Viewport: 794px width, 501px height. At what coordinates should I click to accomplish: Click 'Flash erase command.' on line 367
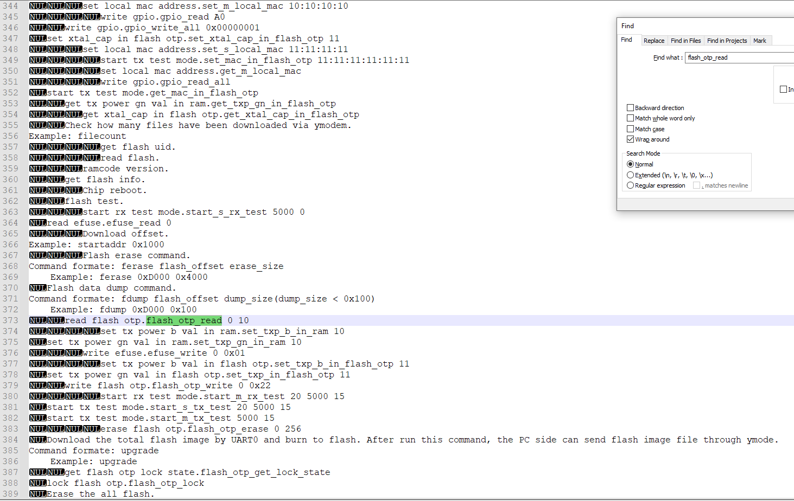coord(136,255)
